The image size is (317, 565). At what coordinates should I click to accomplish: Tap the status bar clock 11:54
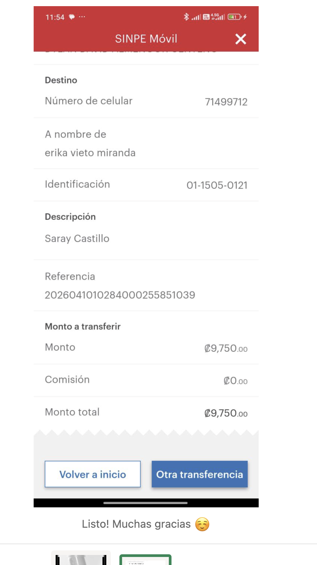pyautogui.click(x=55, y=17)
